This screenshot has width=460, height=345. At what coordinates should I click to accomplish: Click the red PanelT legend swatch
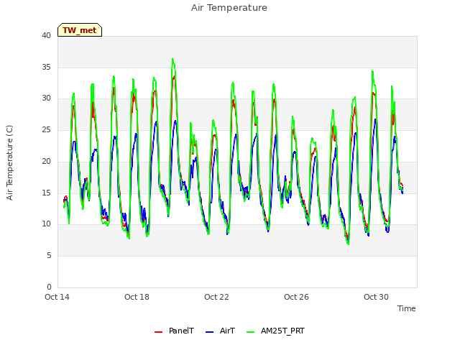point(158,332)
